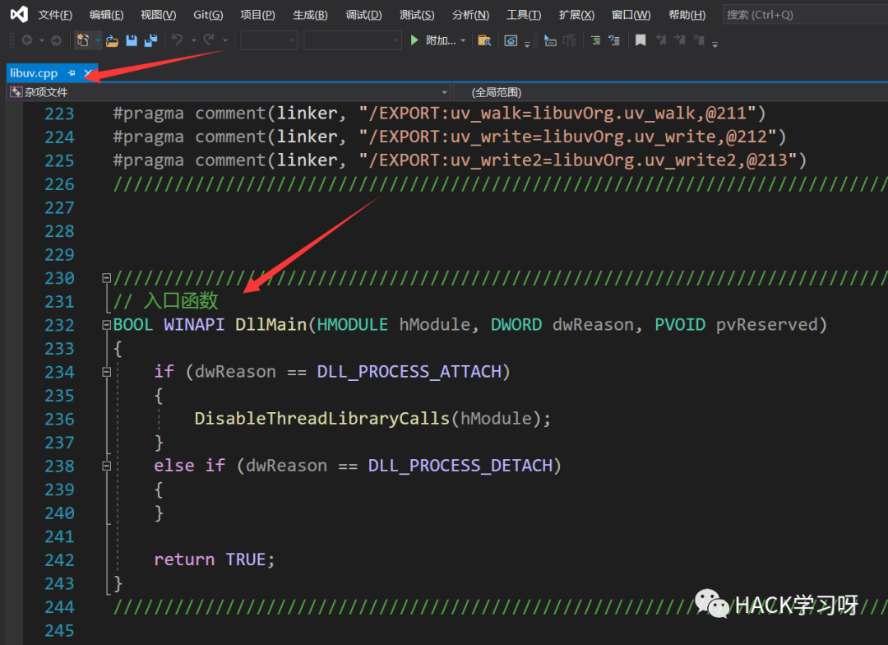Open the (全局范围) scope dropdown
Screen dimensions: 888x645
pos(671,92)
